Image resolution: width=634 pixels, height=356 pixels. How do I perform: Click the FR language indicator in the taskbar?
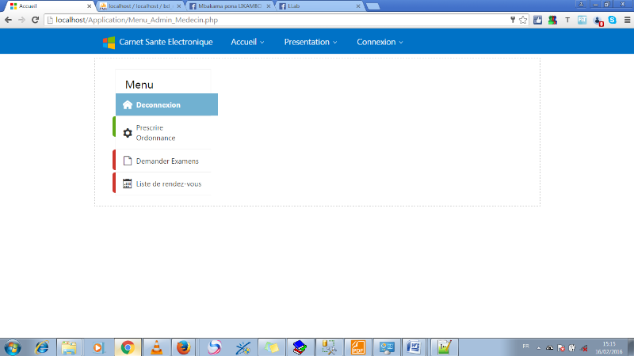(525, 347)
